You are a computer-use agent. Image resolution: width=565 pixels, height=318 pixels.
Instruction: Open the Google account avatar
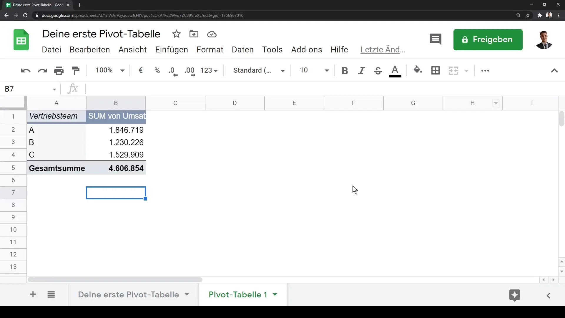click(x=544, y=40)
